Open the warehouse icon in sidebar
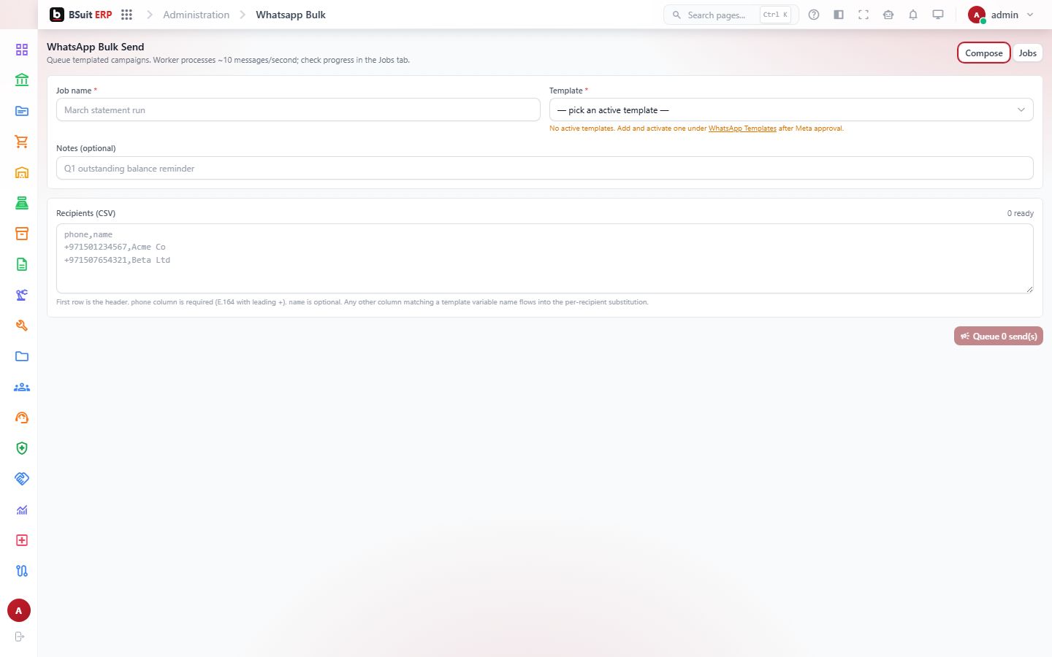 point(22,172)
